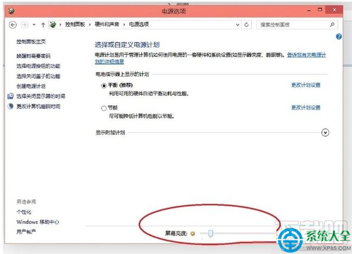Viewport: 352px width, 254px height.
Task: Refresh the Power Options page
Action: 247,25
